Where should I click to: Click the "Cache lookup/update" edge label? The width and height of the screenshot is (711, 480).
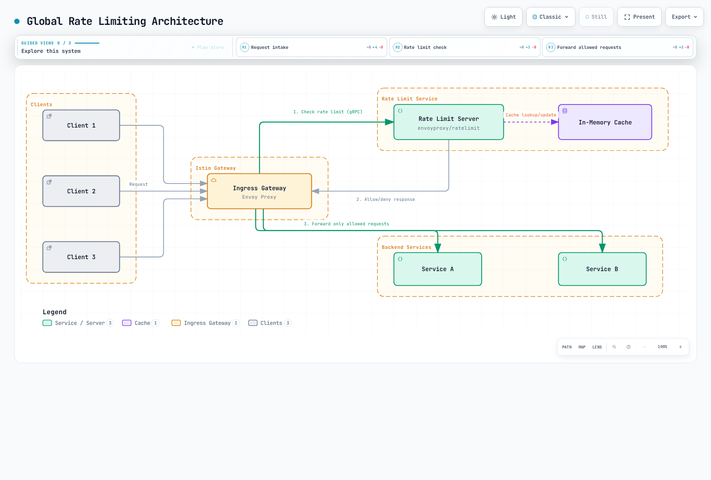pos(531,115)
